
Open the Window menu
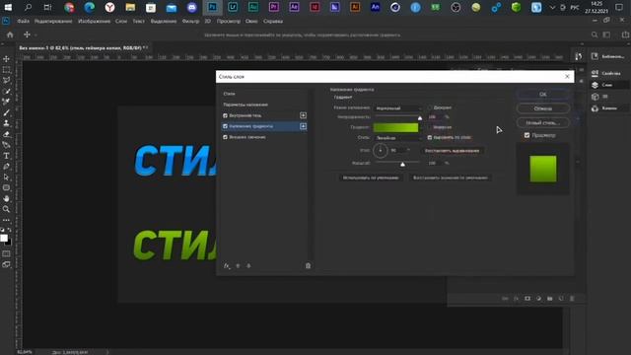pyautogui.click(x=251, y=22)
